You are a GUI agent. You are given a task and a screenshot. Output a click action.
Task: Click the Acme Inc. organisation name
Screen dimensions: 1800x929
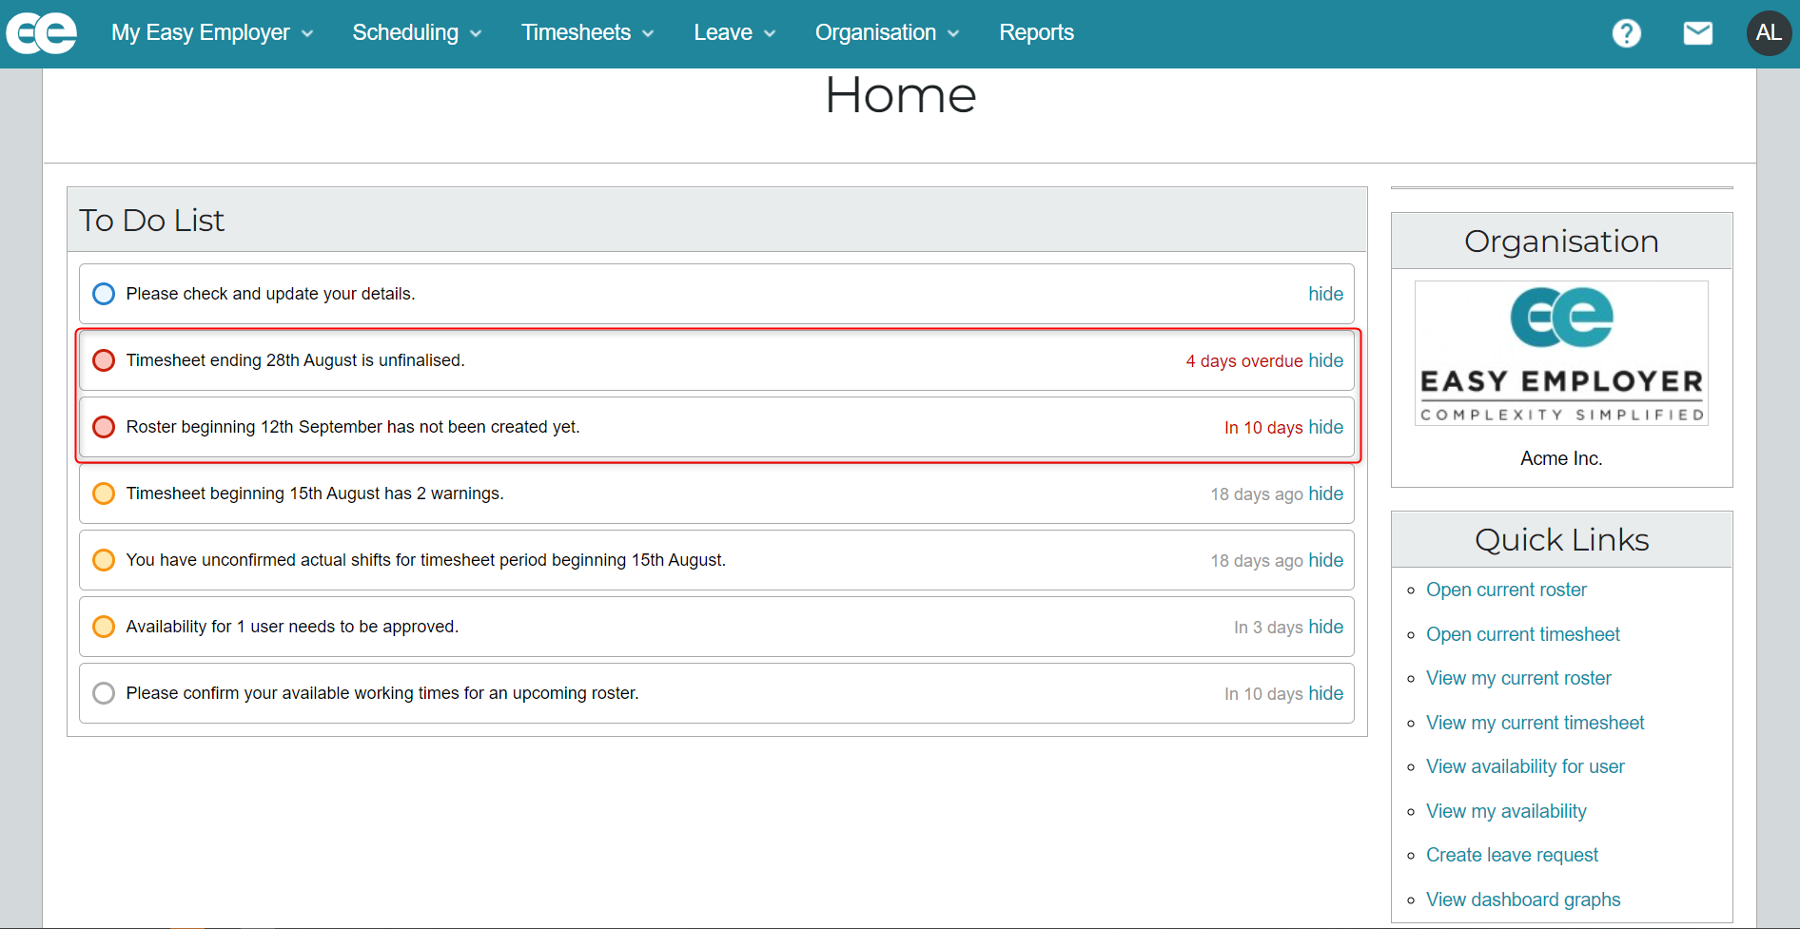[x=1561, y=458]
